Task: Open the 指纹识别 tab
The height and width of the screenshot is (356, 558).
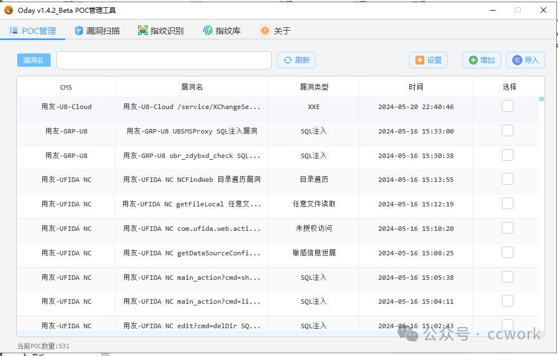Action: [161, 31]
